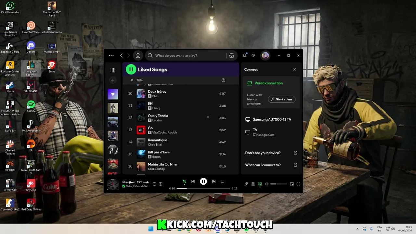This screenshot has width=416, height=234.
Task: Skip to previous track
Action: pyautogui.click(x=193, y=181)
